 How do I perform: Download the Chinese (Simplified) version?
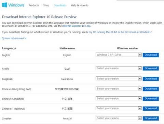click(151, 99)
